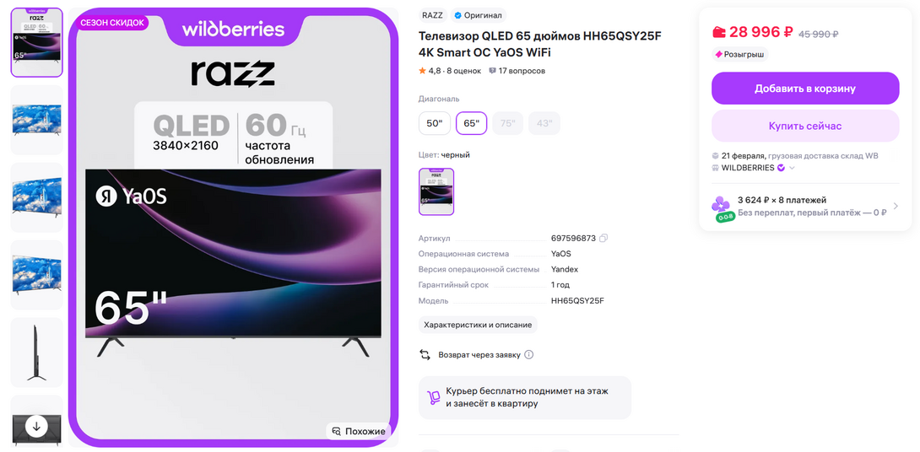920x452 pixels.
Task: Click the Розыгрыш promo tag
Action: (740, 55)
